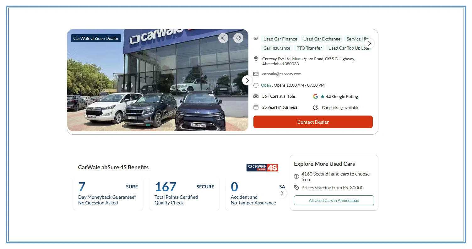Viewport: 472px width, 249px height.
Task: Click the green Open status text
Action: coord(266,85)
